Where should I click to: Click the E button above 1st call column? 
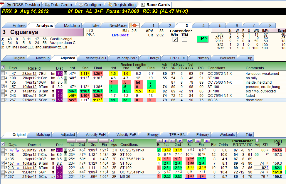[x=166, y=141]
